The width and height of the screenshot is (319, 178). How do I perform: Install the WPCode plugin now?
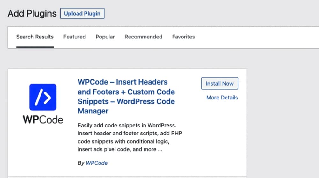click(x=219, y=84)
